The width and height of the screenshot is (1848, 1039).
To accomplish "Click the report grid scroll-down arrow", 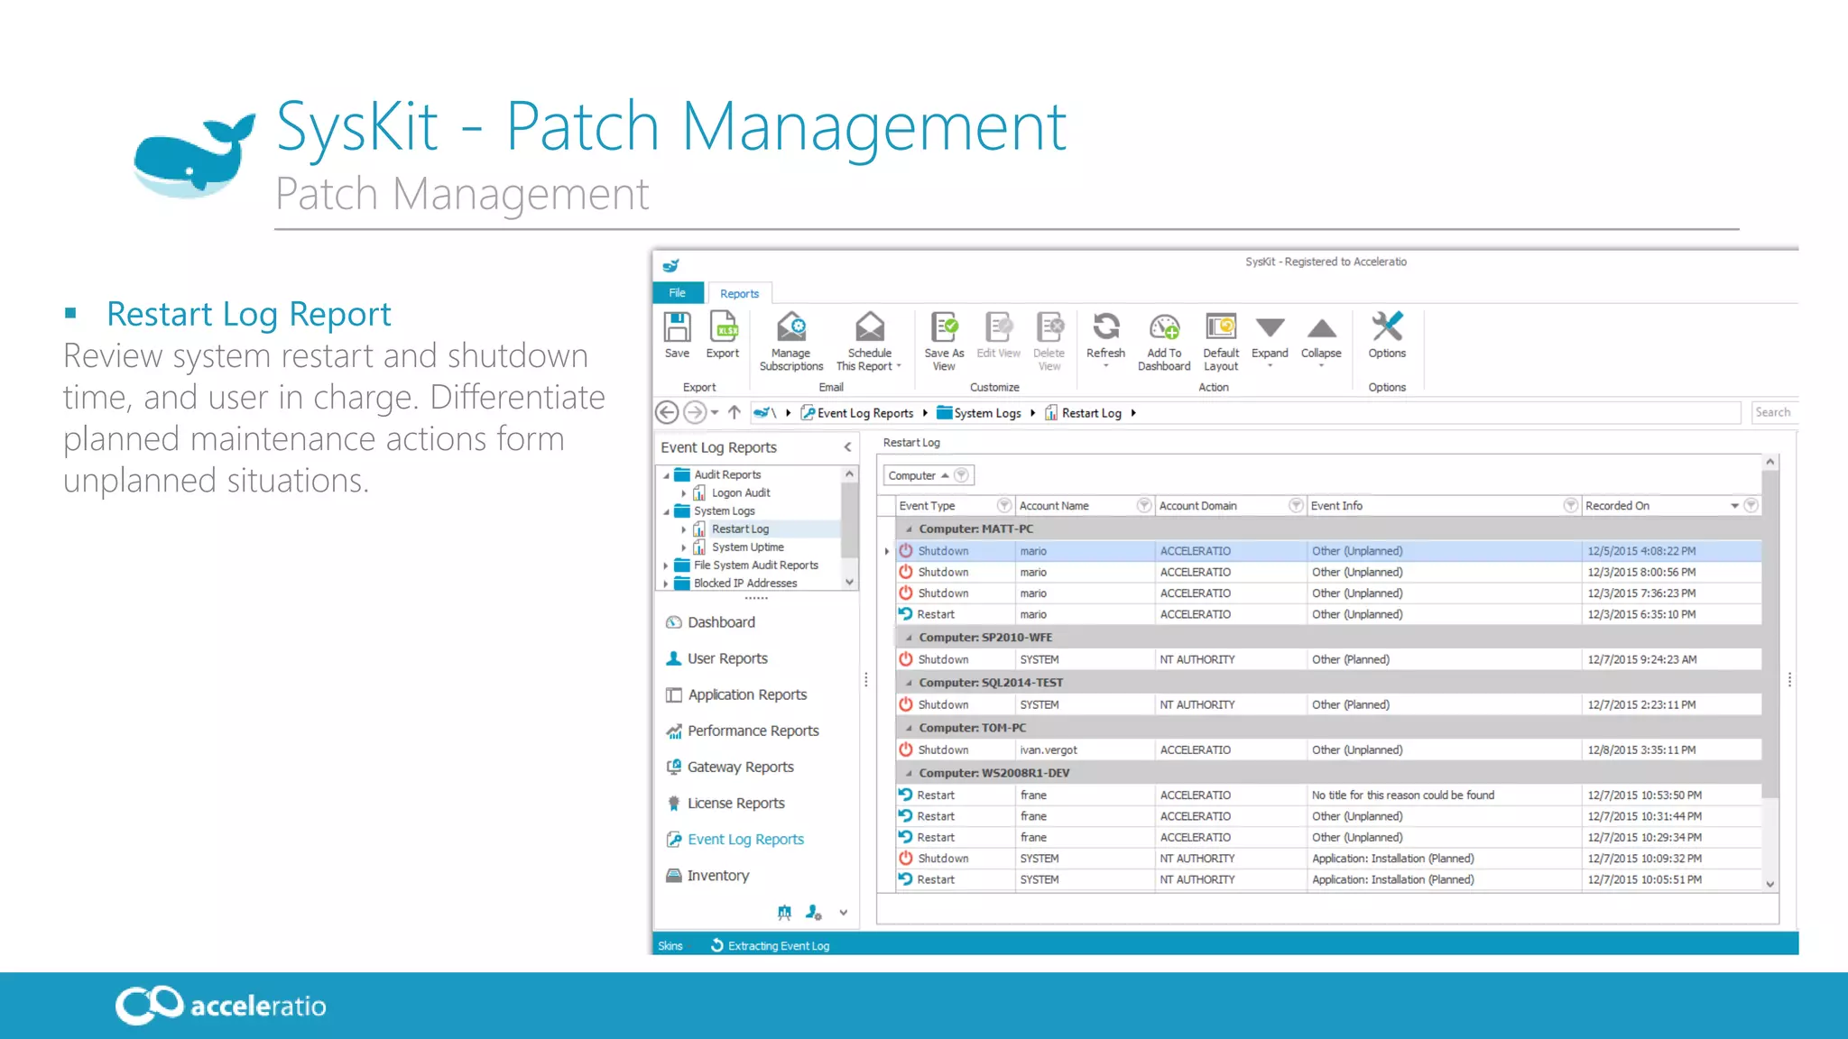I will click(x=1769, y=884).
